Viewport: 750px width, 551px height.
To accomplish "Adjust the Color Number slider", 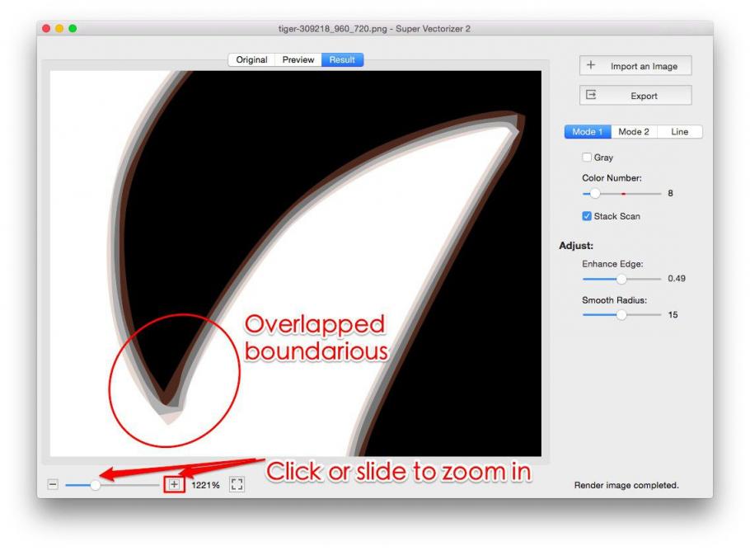I will pos(597,193).
